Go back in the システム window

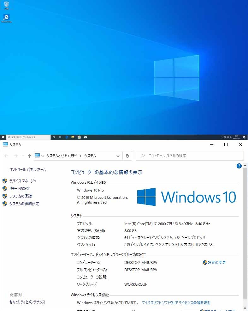6,156
